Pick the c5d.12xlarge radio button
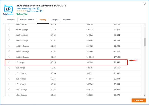 pos(9,89)
